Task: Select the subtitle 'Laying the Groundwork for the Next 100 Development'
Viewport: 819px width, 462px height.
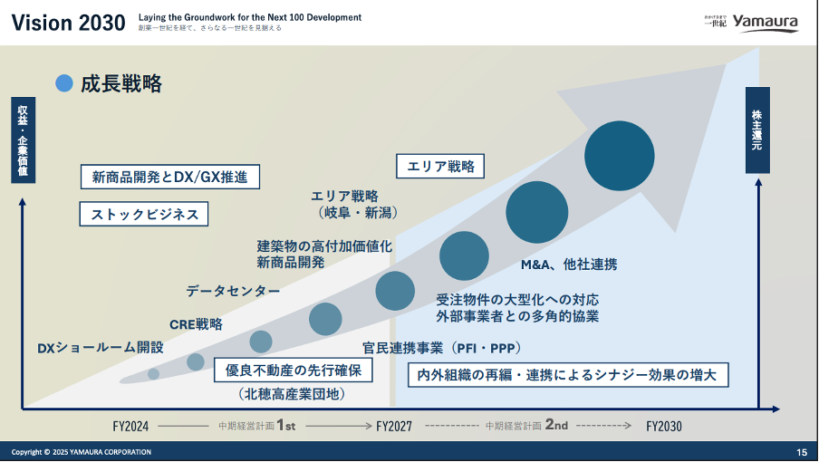Action: 250,17
